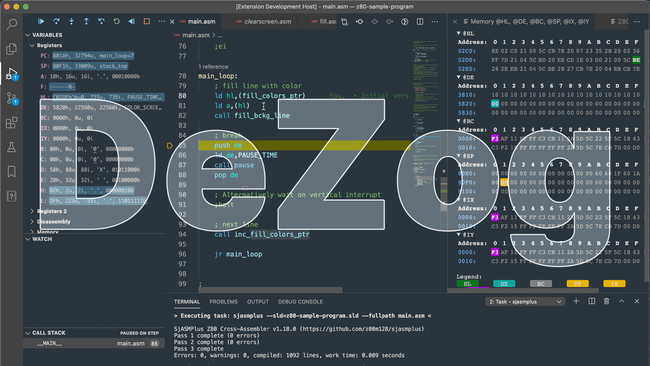The image size is (650, 366).
Task: Step out of the subroutine
Action: (86, 21)
